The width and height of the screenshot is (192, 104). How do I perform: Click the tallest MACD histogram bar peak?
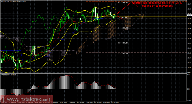tap(67, 75)
